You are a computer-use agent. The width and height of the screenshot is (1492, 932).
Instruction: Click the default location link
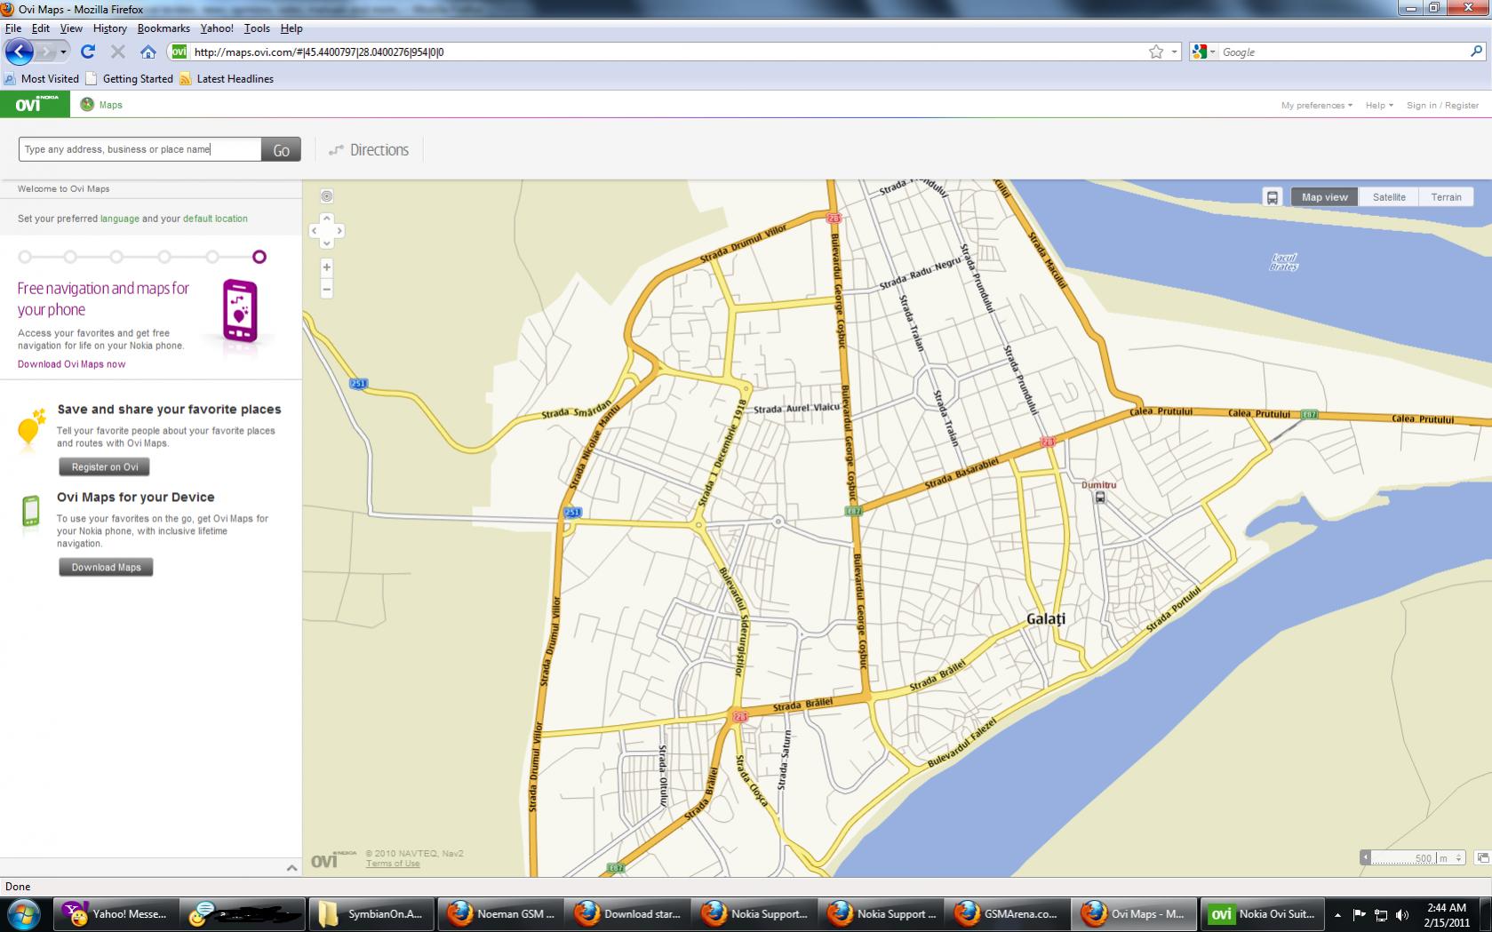pos(215,219)
